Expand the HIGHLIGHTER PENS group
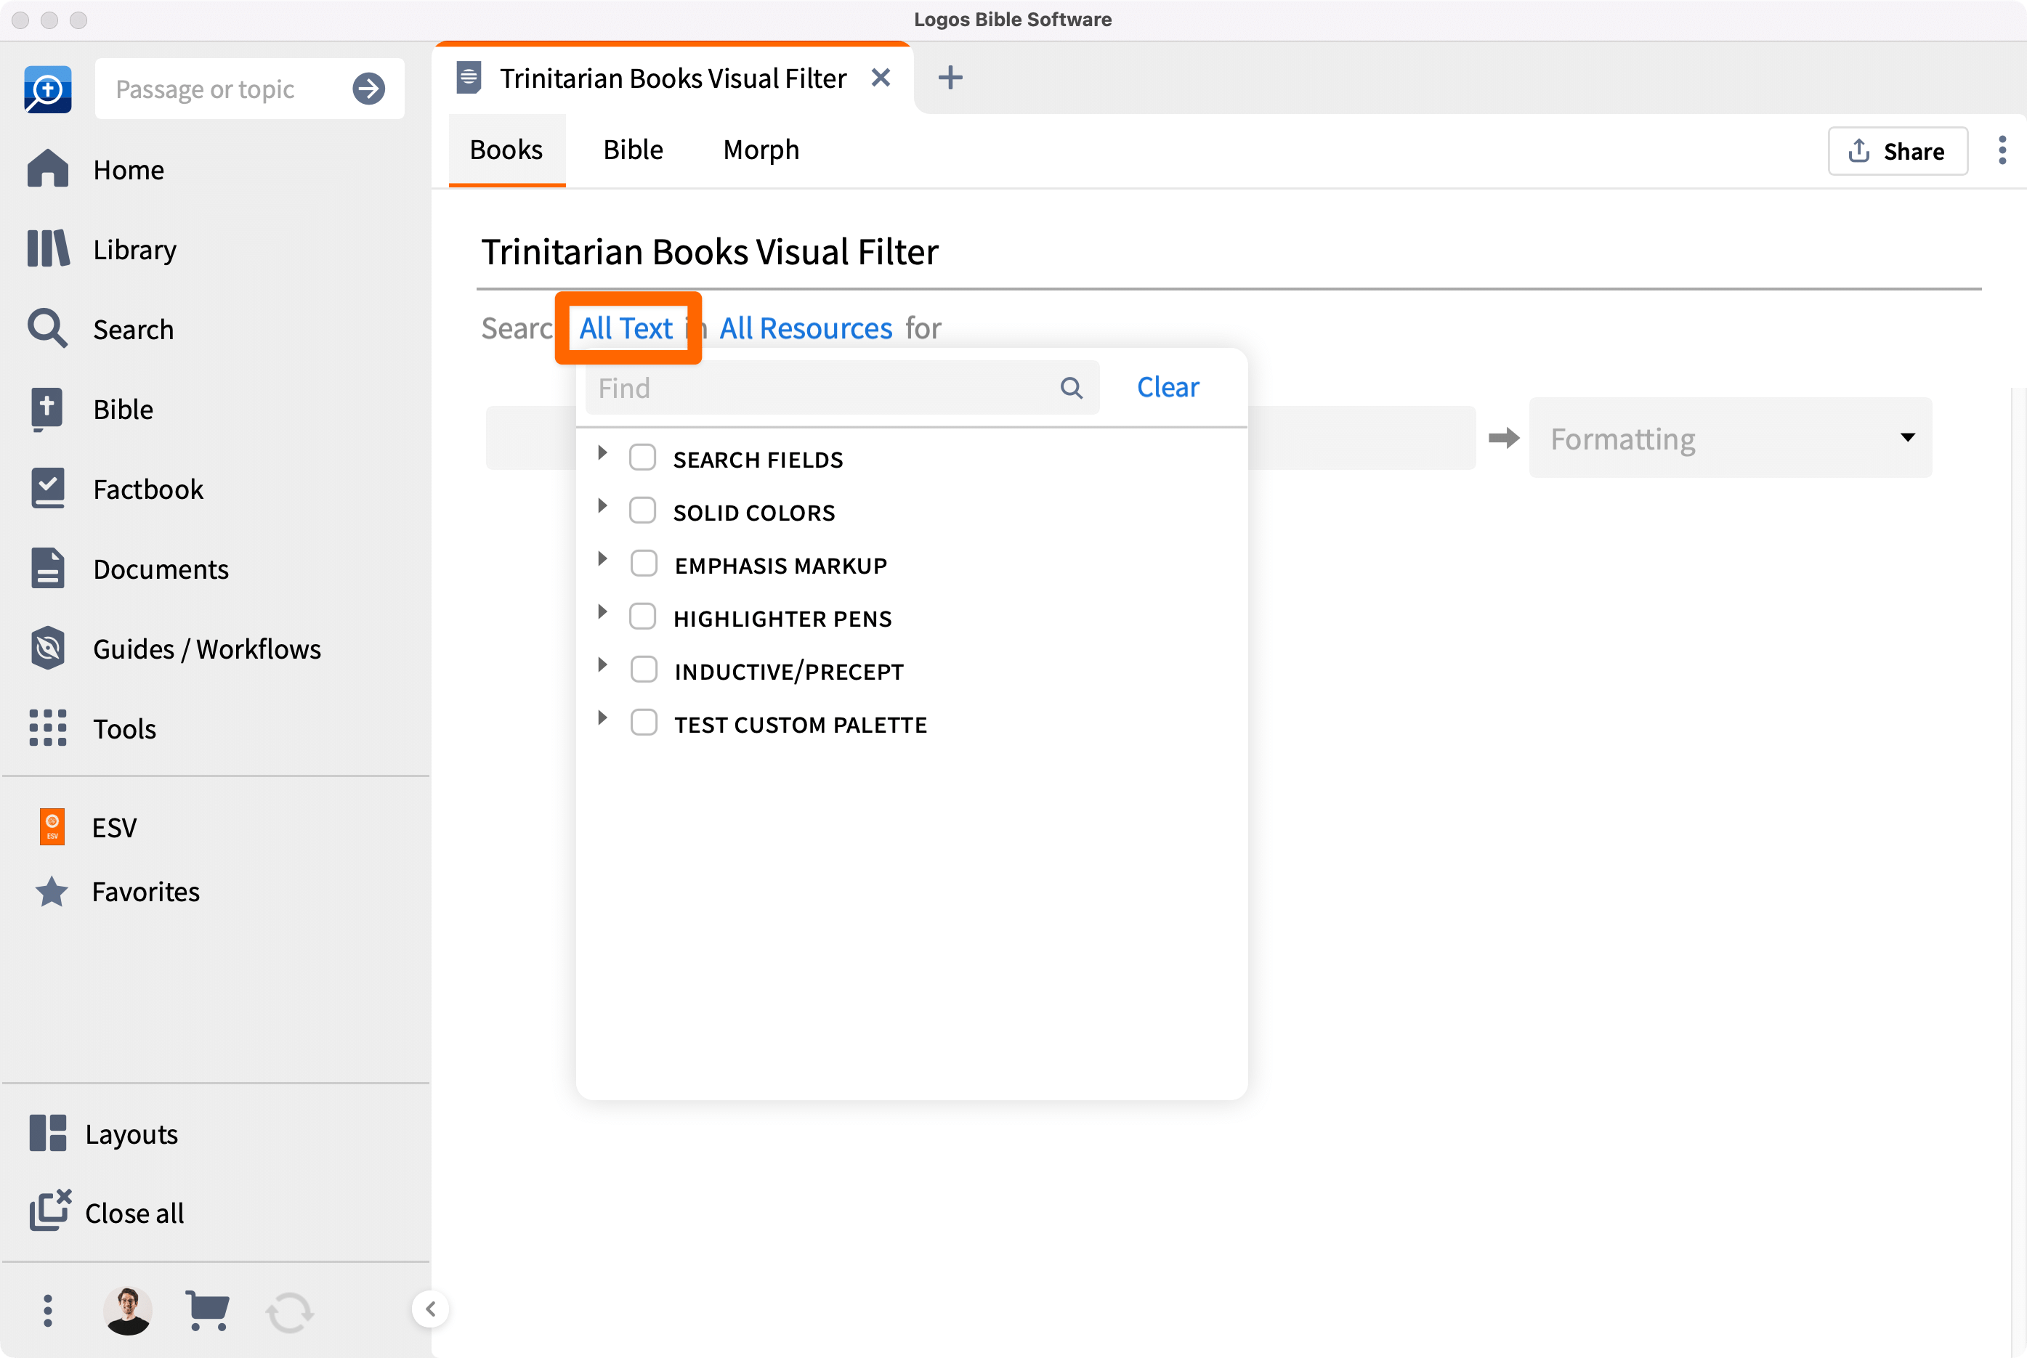The height and width of the screenshot is (1358, 2027). tap(602, 611)
